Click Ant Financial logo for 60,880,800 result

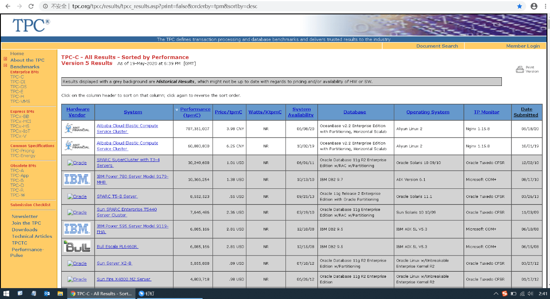coord(77,146)
